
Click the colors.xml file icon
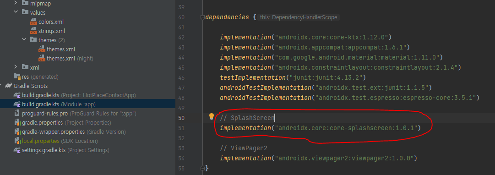pyautogui.click(x=33, y=22)
